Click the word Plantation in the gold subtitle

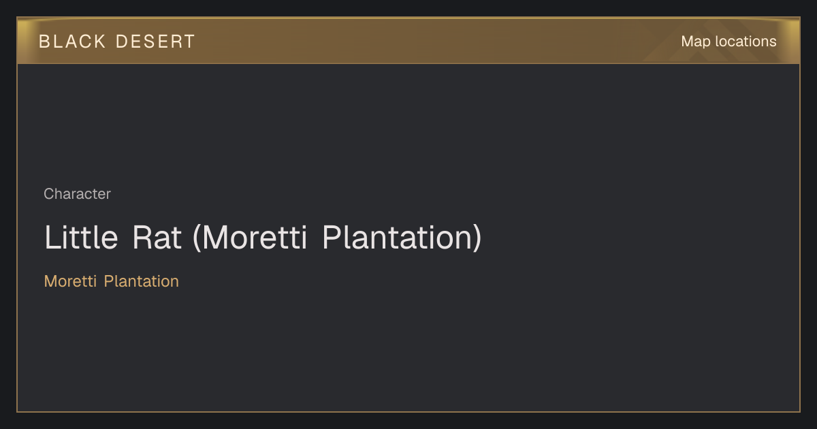(x=142, y=281)
